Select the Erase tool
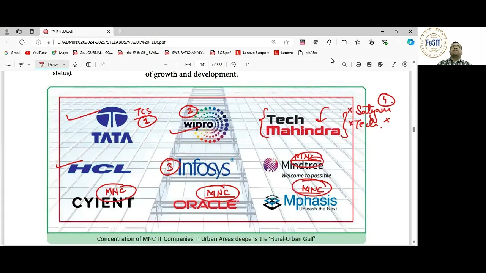This screenshot has width=486, height=273. pyautogui.click(x=75, y=64)
